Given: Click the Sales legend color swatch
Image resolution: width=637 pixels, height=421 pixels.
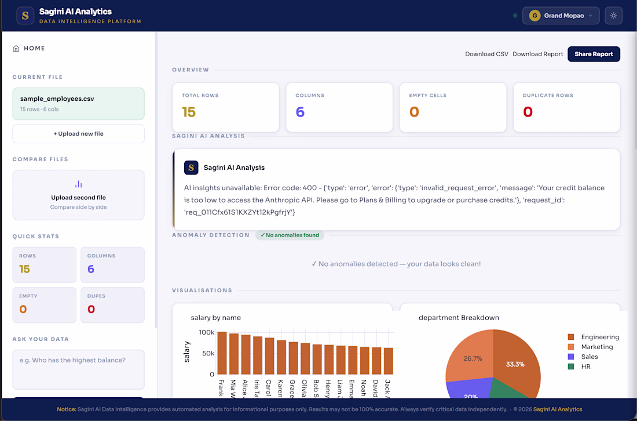Looking at the screenshot, I should 571,357.
